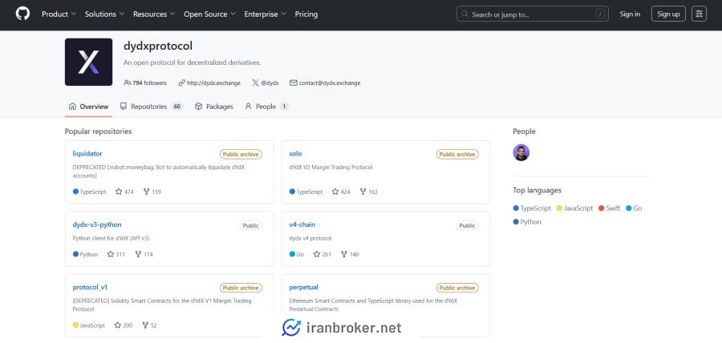Expand the Product menu

[x=59, y=14]
